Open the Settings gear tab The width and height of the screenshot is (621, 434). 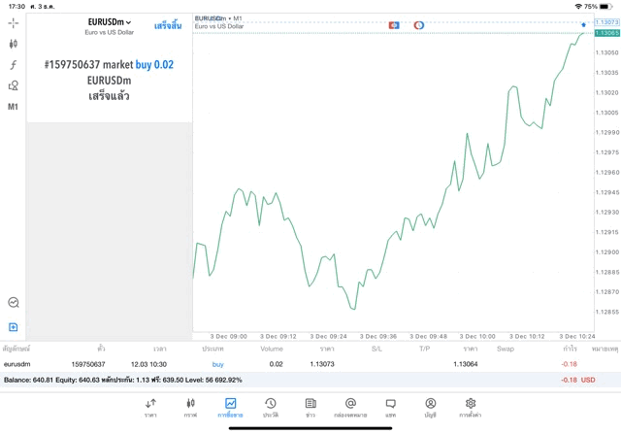(471, 408)
